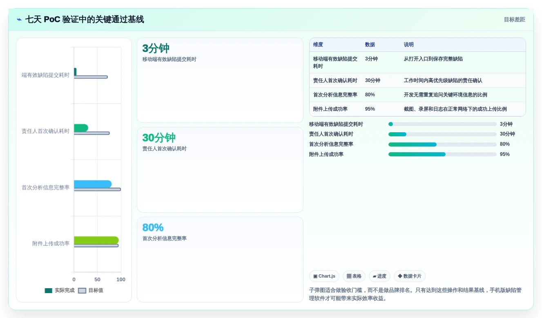Click the 首次分析信息完整率 axis label on chart

(46, 188)
